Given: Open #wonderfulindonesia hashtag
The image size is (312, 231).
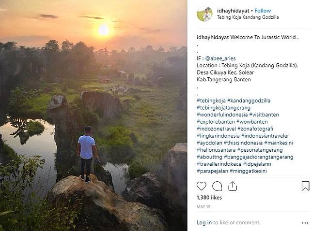Looking at the screenshot, I should point(222,115).
